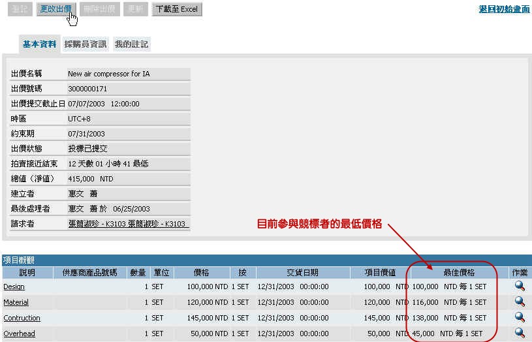Image resolution: width=532 pixels, height=342 pixels.
Task: Open the Design item link
Action: click(14, 287)
